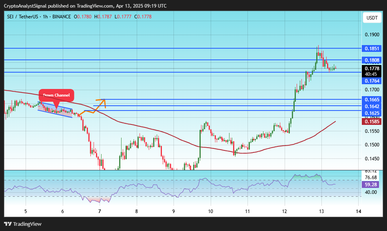
Task: Click the 0.1700 price axis value
Action: click(x=372, y=90)
